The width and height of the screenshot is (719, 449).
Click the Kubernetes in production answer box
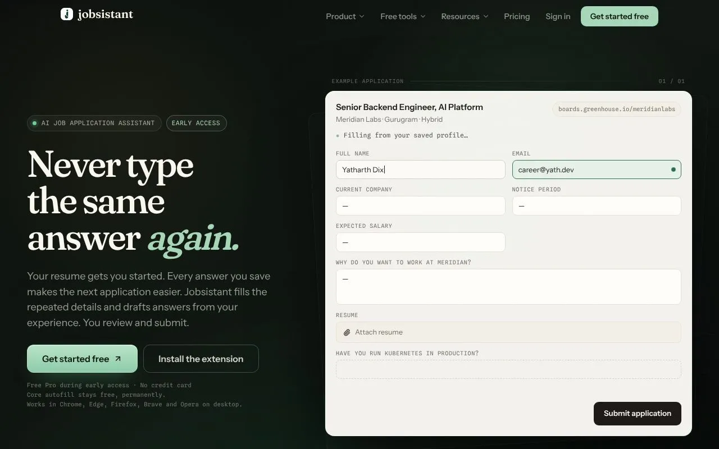coord(508,369)
